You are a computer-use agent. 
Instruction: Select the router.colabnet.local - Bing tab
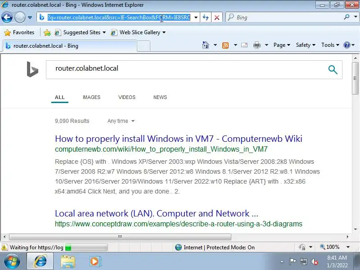pos(70,46)
